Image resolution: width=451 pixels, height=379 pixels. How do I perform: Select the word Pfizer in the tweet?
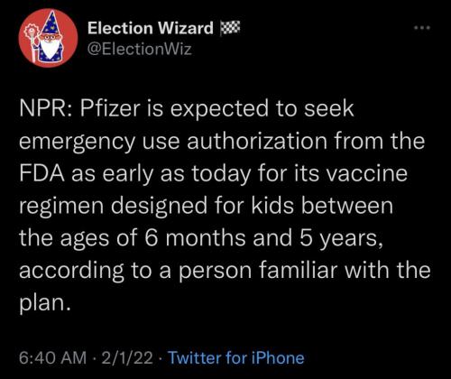coord(111,108)
